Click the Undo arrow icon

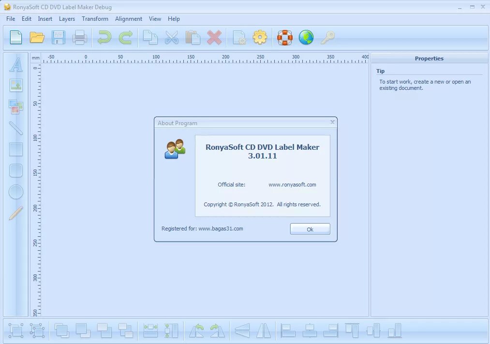(x=104, y=38)
